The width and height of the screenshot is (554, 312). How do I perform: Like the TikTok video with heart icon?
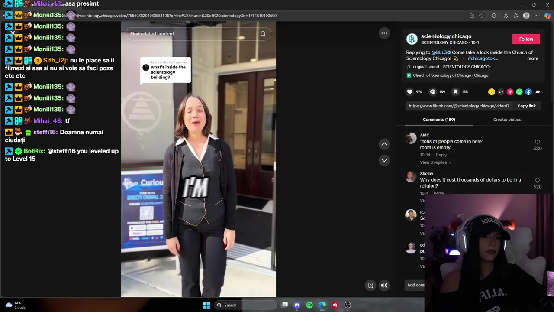pos(409,92)
